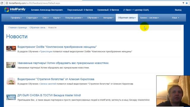Screen dimensions: 190x107
Task: Click the Новости breadcrumb item
Action: point(52,28)
